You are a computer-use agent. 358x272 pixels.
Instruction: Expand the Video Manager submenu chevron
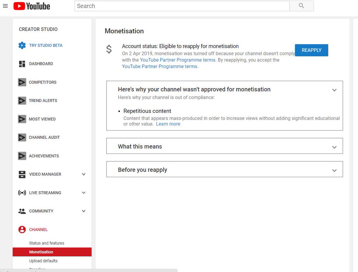click(84, 174)
